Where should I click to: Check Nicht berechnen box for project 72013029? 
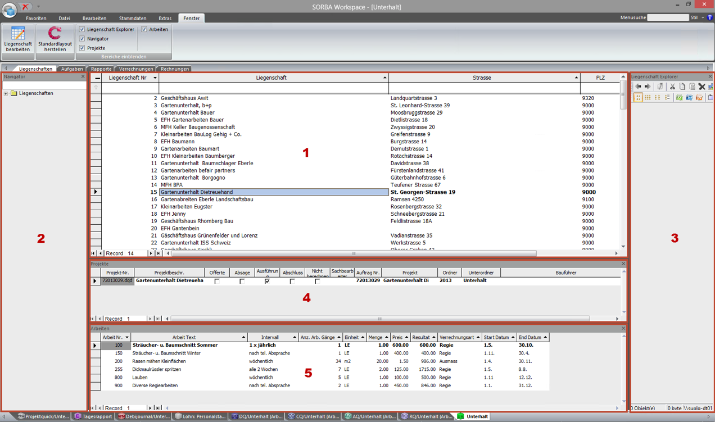318,281
